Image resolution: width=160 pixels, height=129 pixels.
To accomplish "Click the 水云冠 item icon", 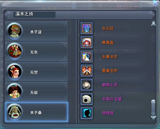I will click(87, 28).
